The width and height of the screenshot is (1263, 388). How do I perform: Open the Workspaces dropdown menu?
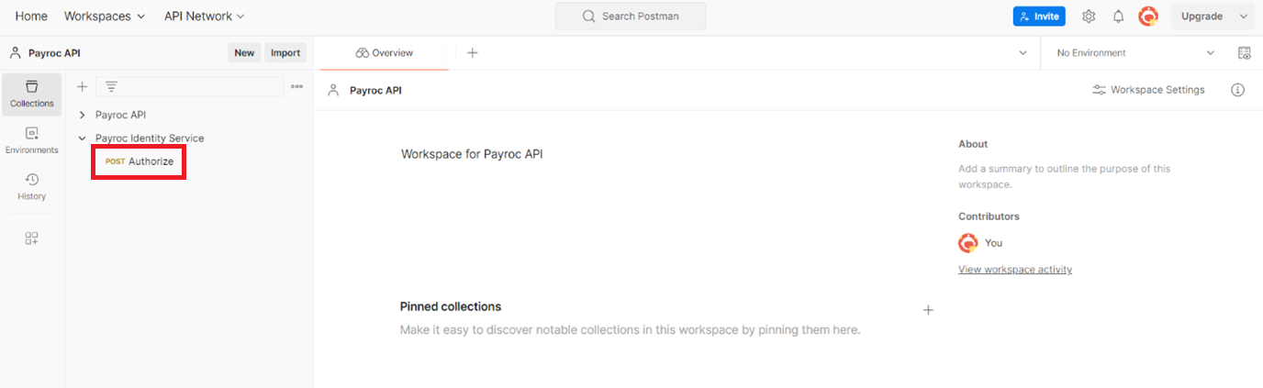(x=105, y=17)
